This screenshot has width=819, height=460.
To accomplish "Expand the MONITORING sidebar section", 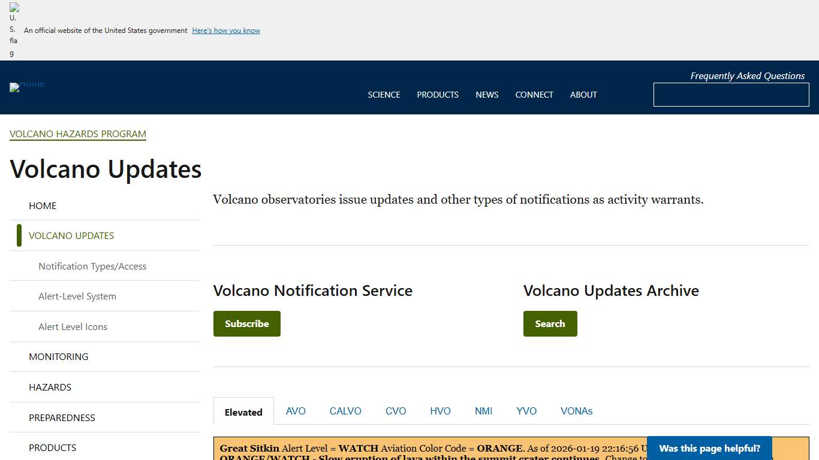I will [58, 356].
